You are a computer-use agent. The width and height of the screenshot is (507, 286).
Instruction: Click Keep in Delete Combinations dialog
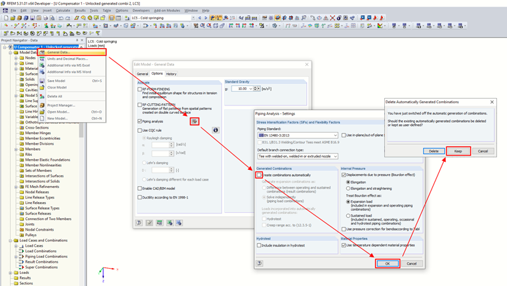tap(458, 151)
